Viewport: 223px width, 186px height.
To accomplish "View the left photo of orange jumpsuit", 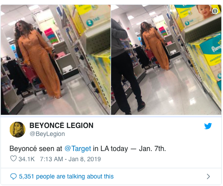I will [x=56, y=60].
